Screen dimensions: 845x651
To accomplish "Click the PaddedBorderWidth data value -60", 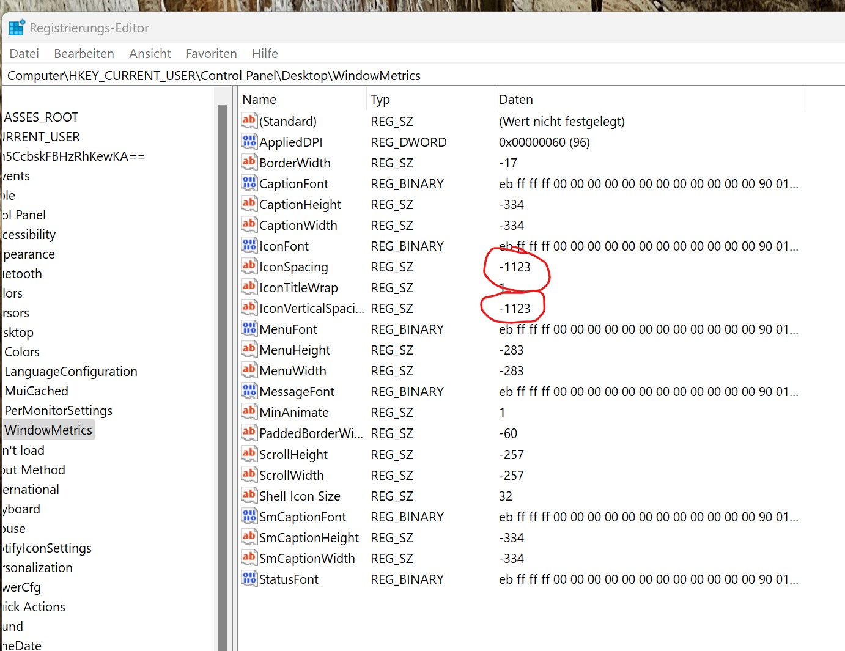I will [508, 433].
